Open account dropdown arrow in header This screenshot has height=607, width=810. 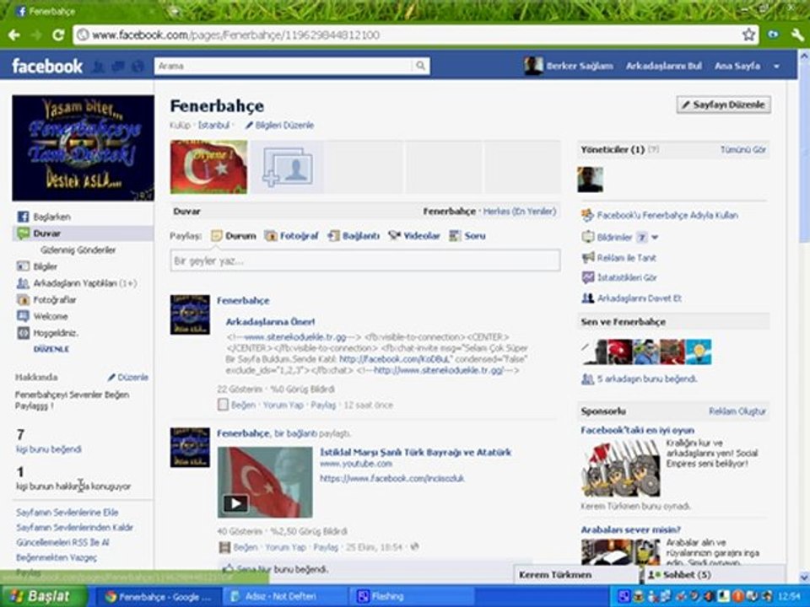pos(776,66)
